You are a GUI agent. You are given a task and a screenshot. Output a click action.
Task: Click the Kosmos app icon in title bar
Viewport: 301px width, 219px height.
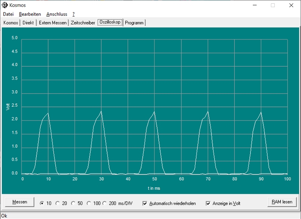click(x=5, y=5)
